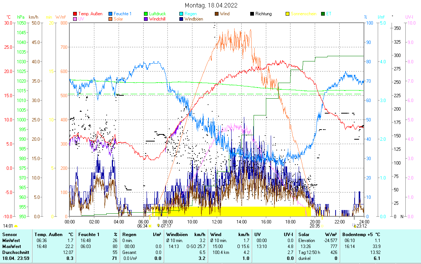Click the orange Solar legend square

[x=111, y=19]
